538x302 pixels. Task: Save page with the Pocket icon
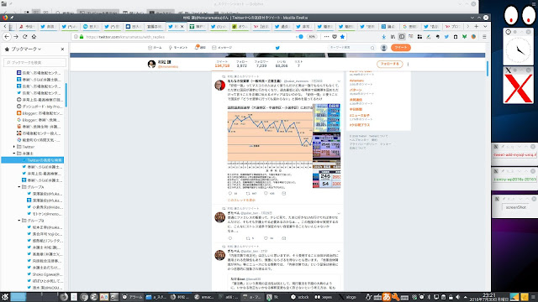point(335,37)
